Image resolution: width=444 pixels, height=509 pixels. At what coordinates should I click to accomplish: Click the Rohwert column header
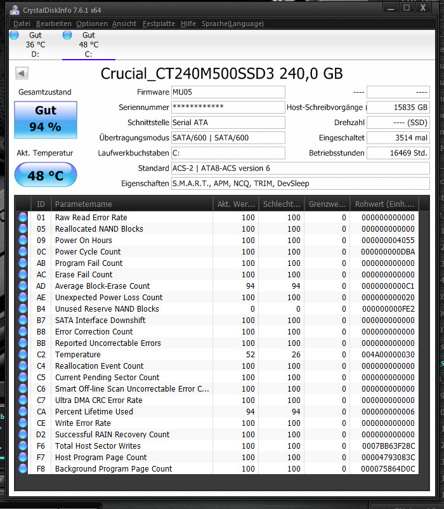[x=384, y=204]
